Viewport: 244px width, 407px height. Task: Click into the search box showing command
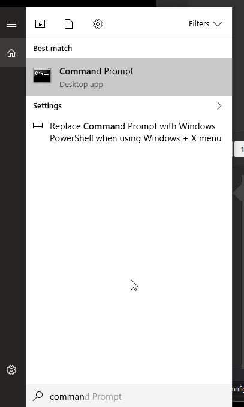[129, 396]
